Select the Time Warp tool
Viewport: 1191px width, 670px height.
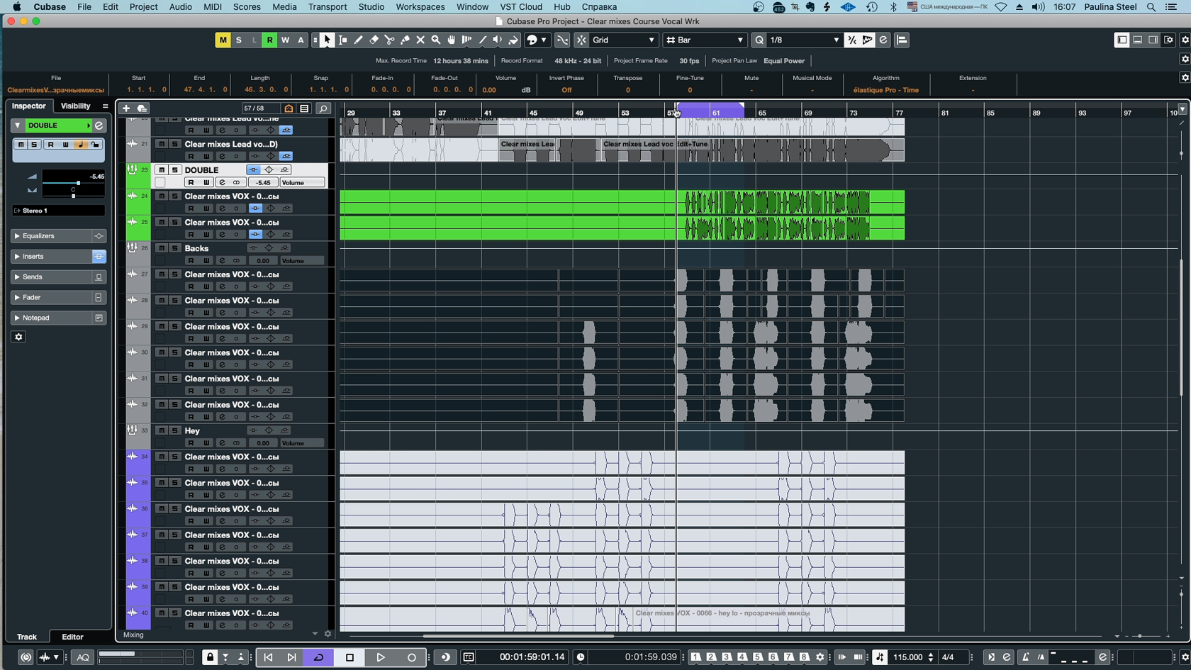pyautogui.click(x=466, y=40)
